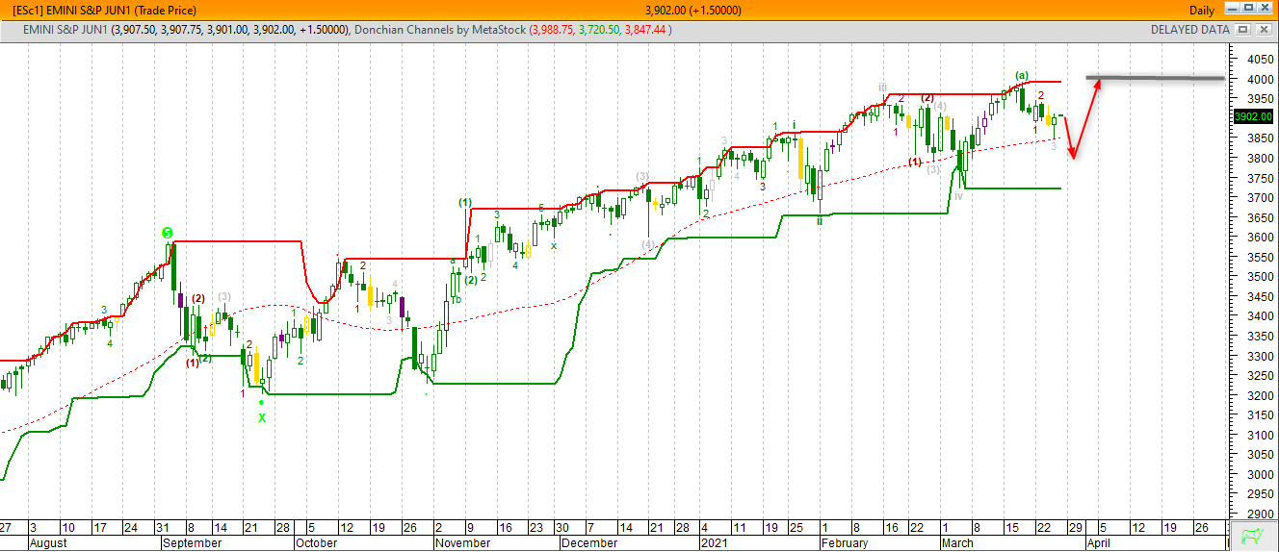Click the 3902.00 current price tag on axis
The image size is (1279, 552).
(1253, 116)
